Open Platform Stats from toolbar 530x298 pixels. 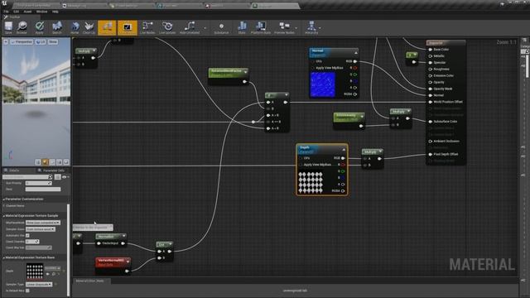point(261,27)
